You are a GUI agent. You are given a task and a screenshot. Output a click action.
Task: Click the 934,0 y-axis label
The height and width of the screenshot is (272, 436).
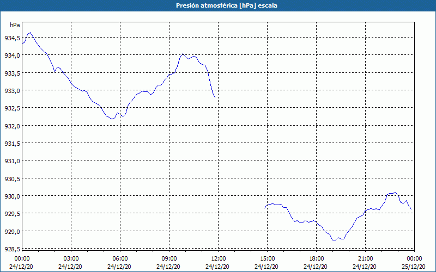[12, 56]
